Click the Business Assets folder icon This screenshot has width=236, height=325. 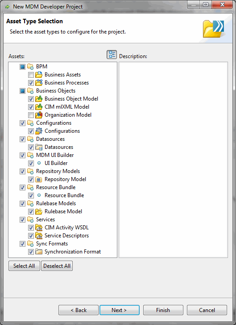[x=39, y=75]
